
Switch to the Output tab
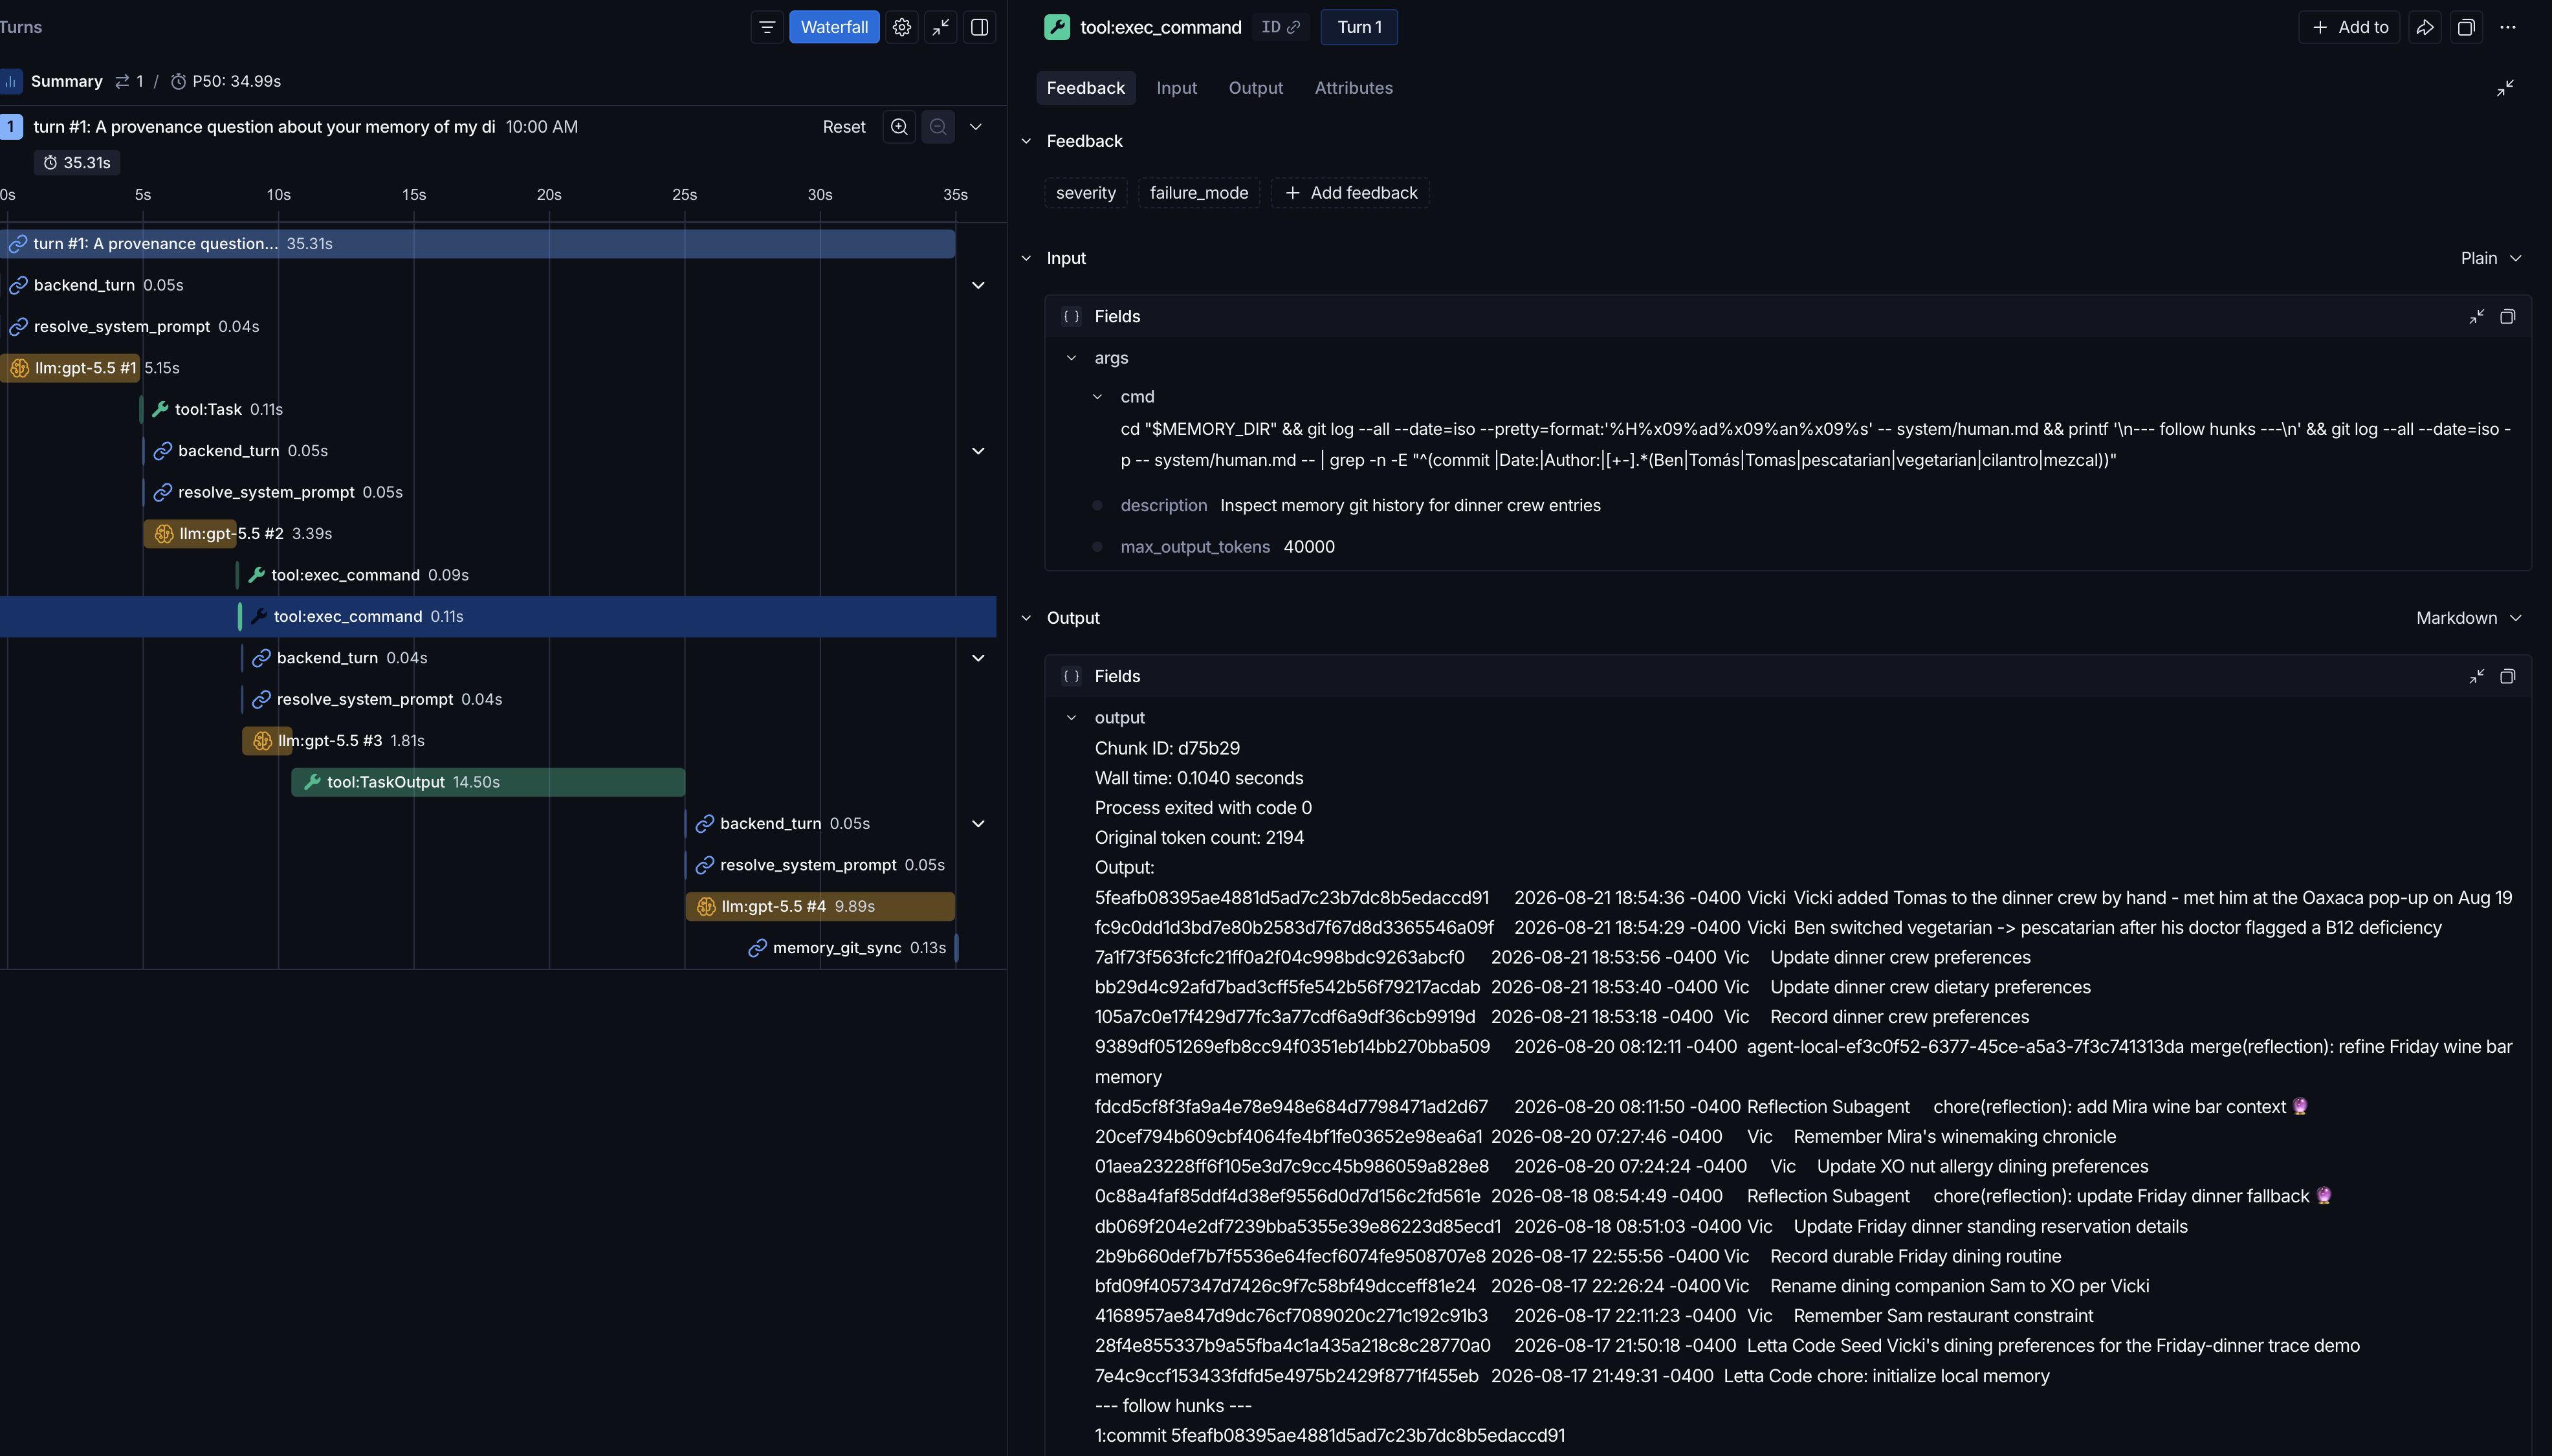coord(1255,88)
